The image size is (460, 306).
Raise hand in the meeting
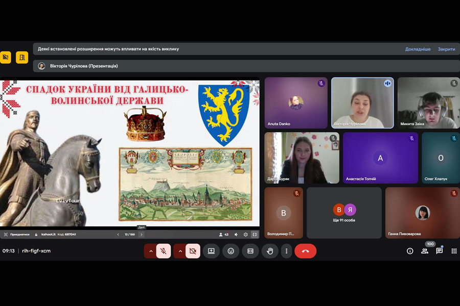pyautogui.click(x=270, y=251)
